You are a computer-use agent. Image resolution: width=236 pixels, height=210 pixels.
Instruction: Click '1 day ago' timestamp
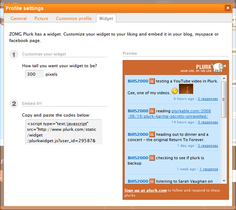[x=185, y=145]
